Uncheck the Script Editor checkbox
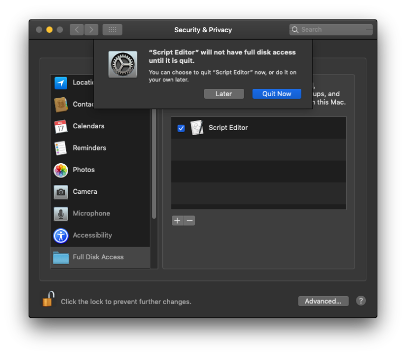Image resolution: width=406 pixels, height=356 pixels. pyautogui.click(x=181, y=128)
